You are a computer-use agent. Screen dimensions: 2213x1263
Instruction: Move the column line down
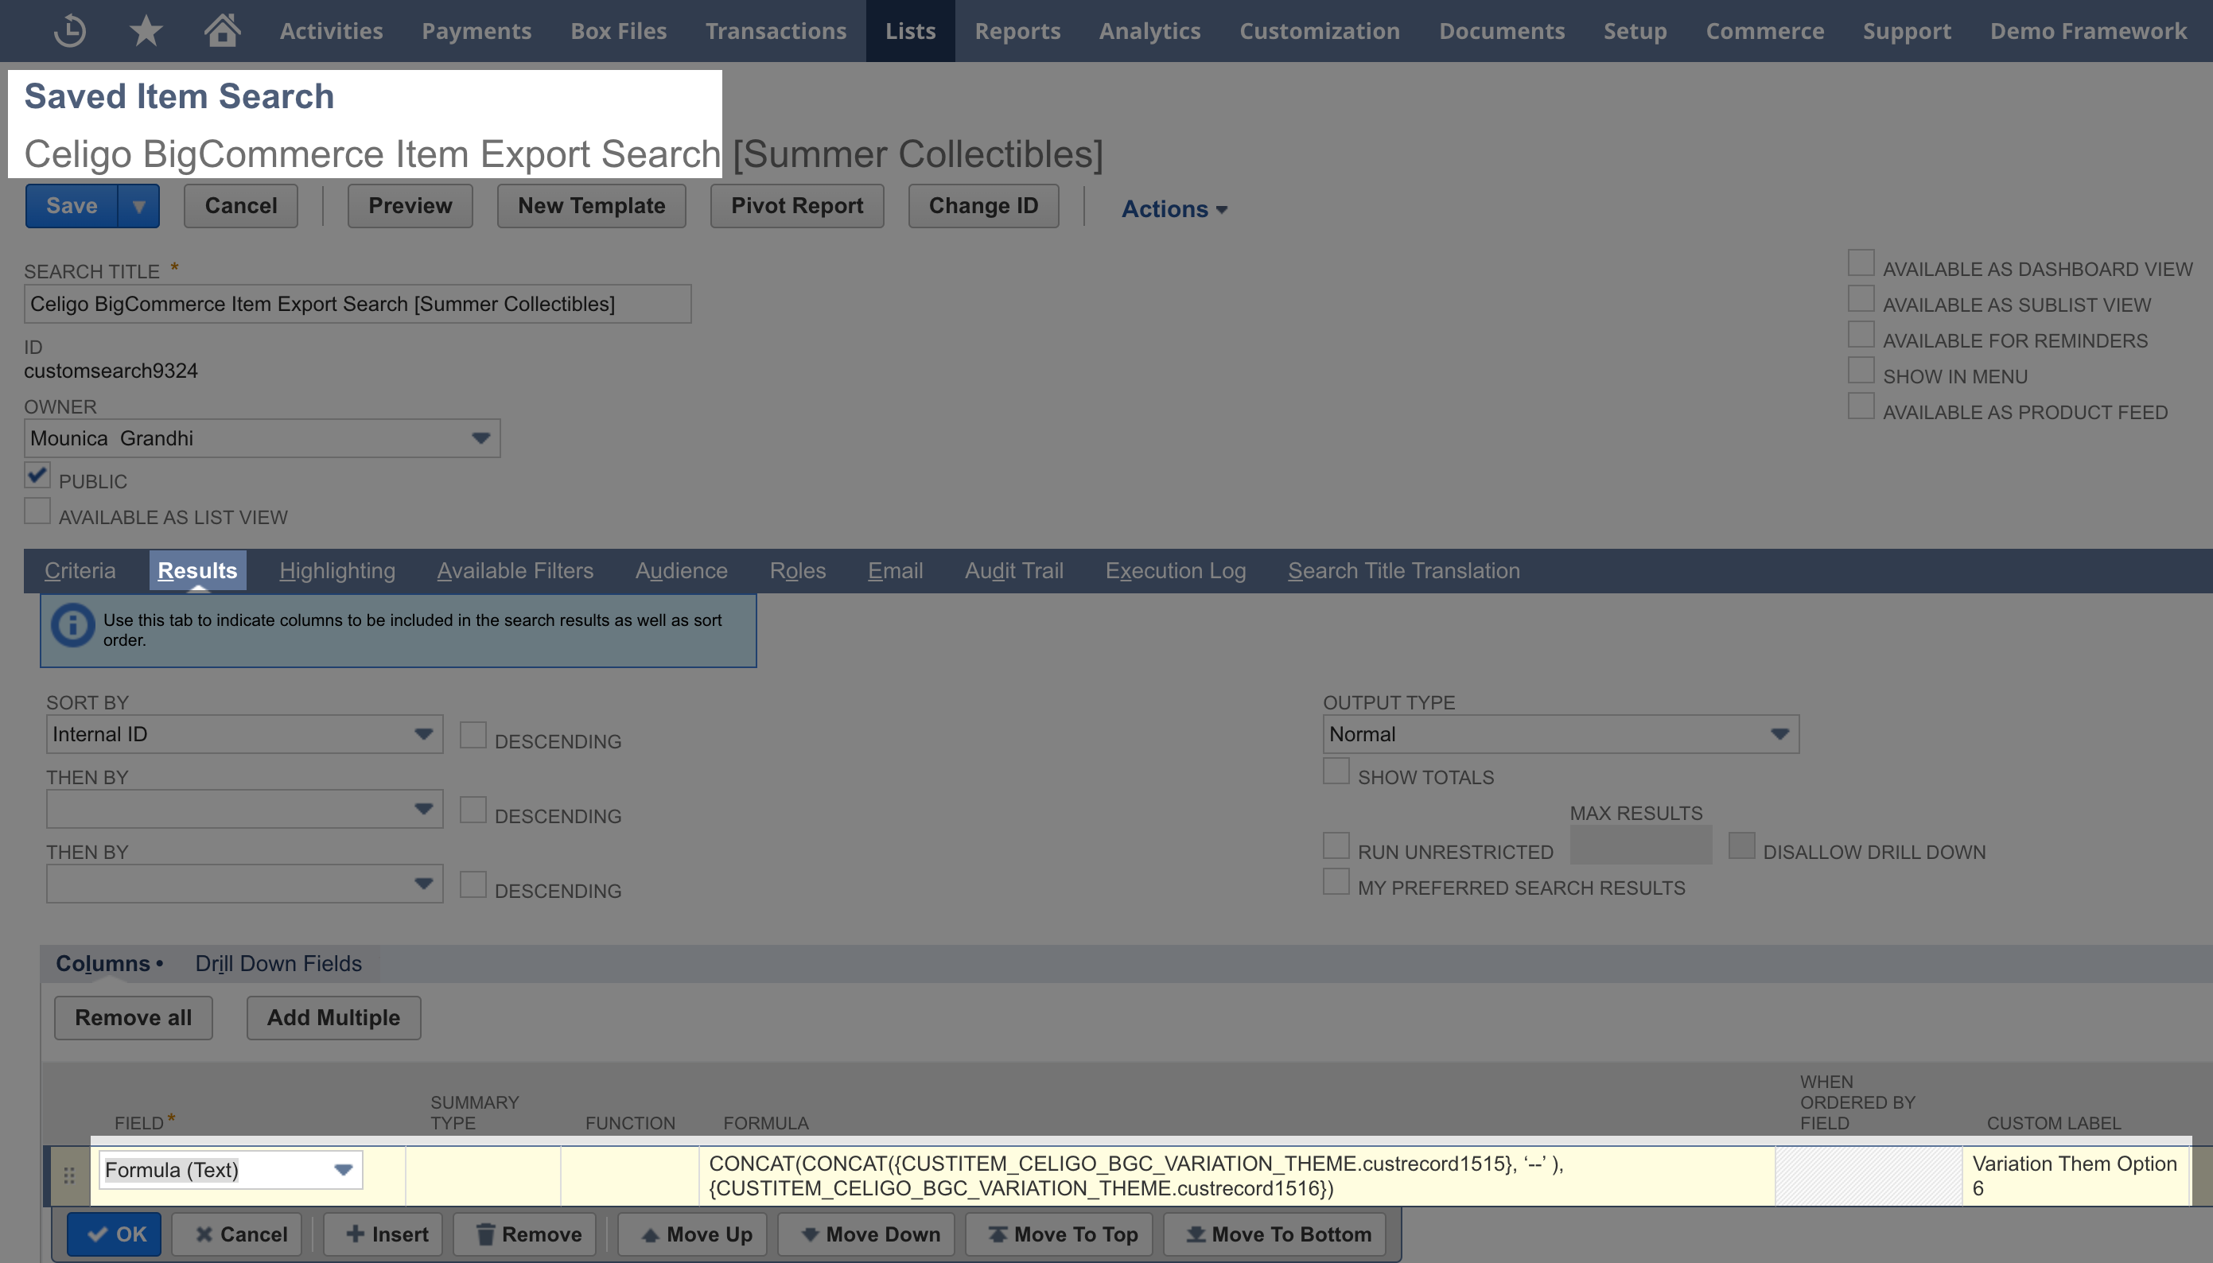[865, 1234]
